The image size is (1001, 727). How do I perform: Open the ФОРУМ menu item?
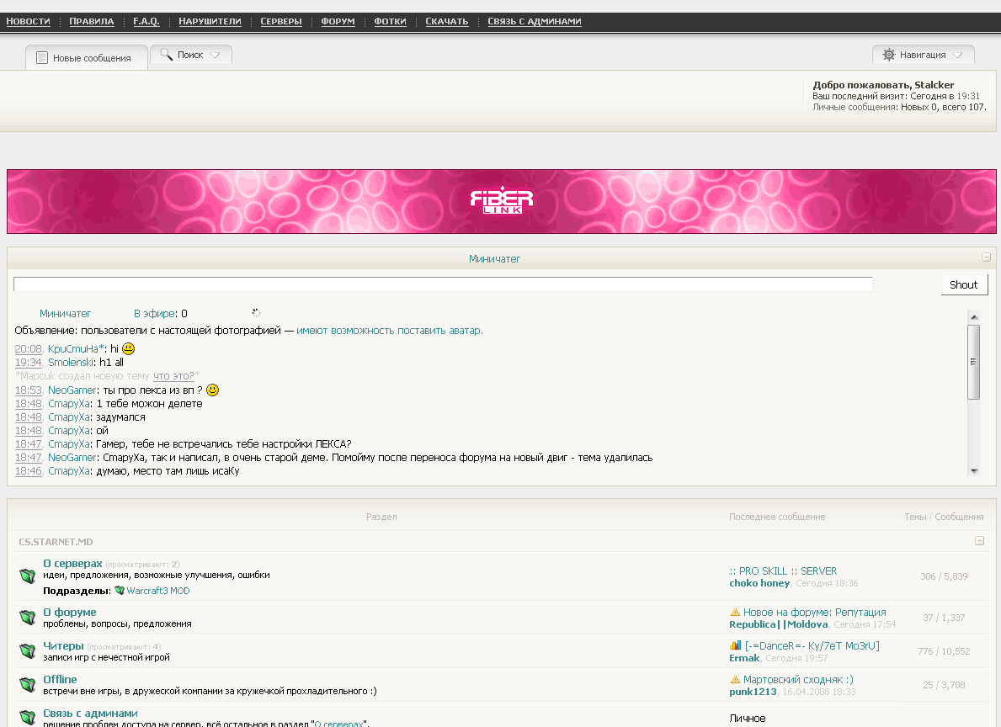(338, 21)
